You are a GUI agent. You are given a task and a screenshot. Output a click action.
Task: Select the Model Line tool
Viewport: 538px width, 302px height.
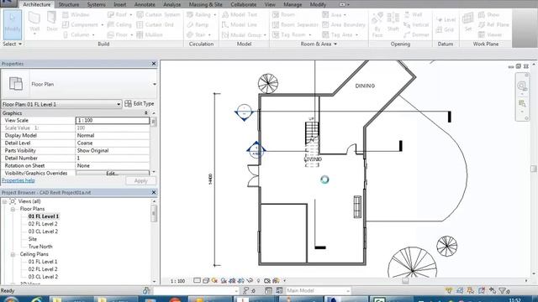[x=240, y=24]
